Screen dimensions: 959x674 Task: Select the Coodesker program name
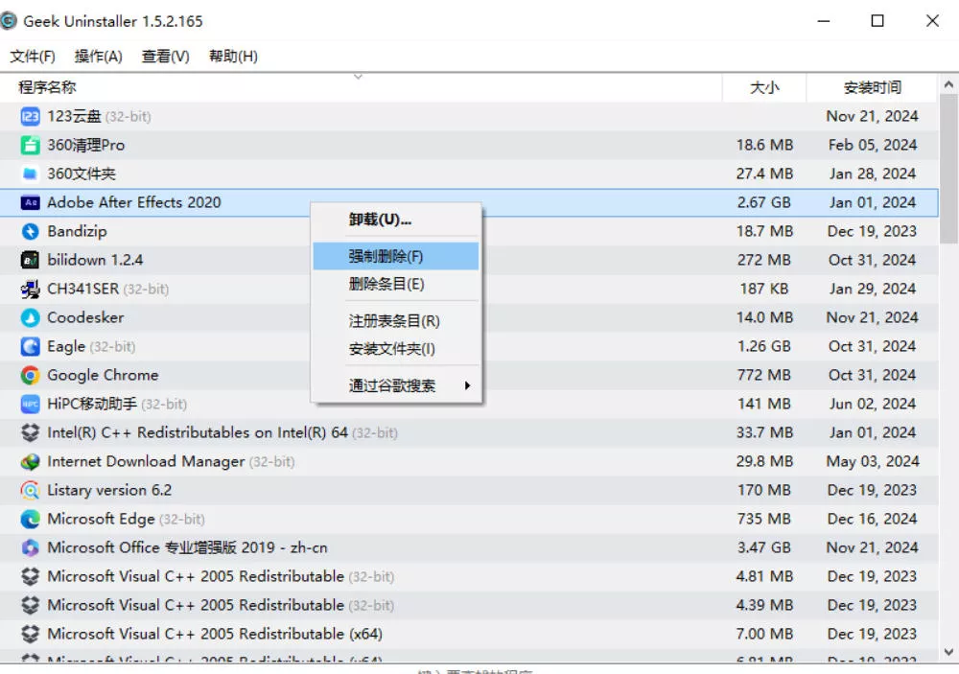[x=85, y=317]
